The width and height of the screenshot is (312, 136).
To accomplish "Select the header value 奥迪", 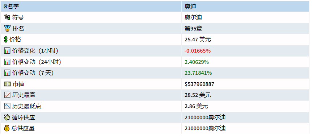I will tap(190, 7).
